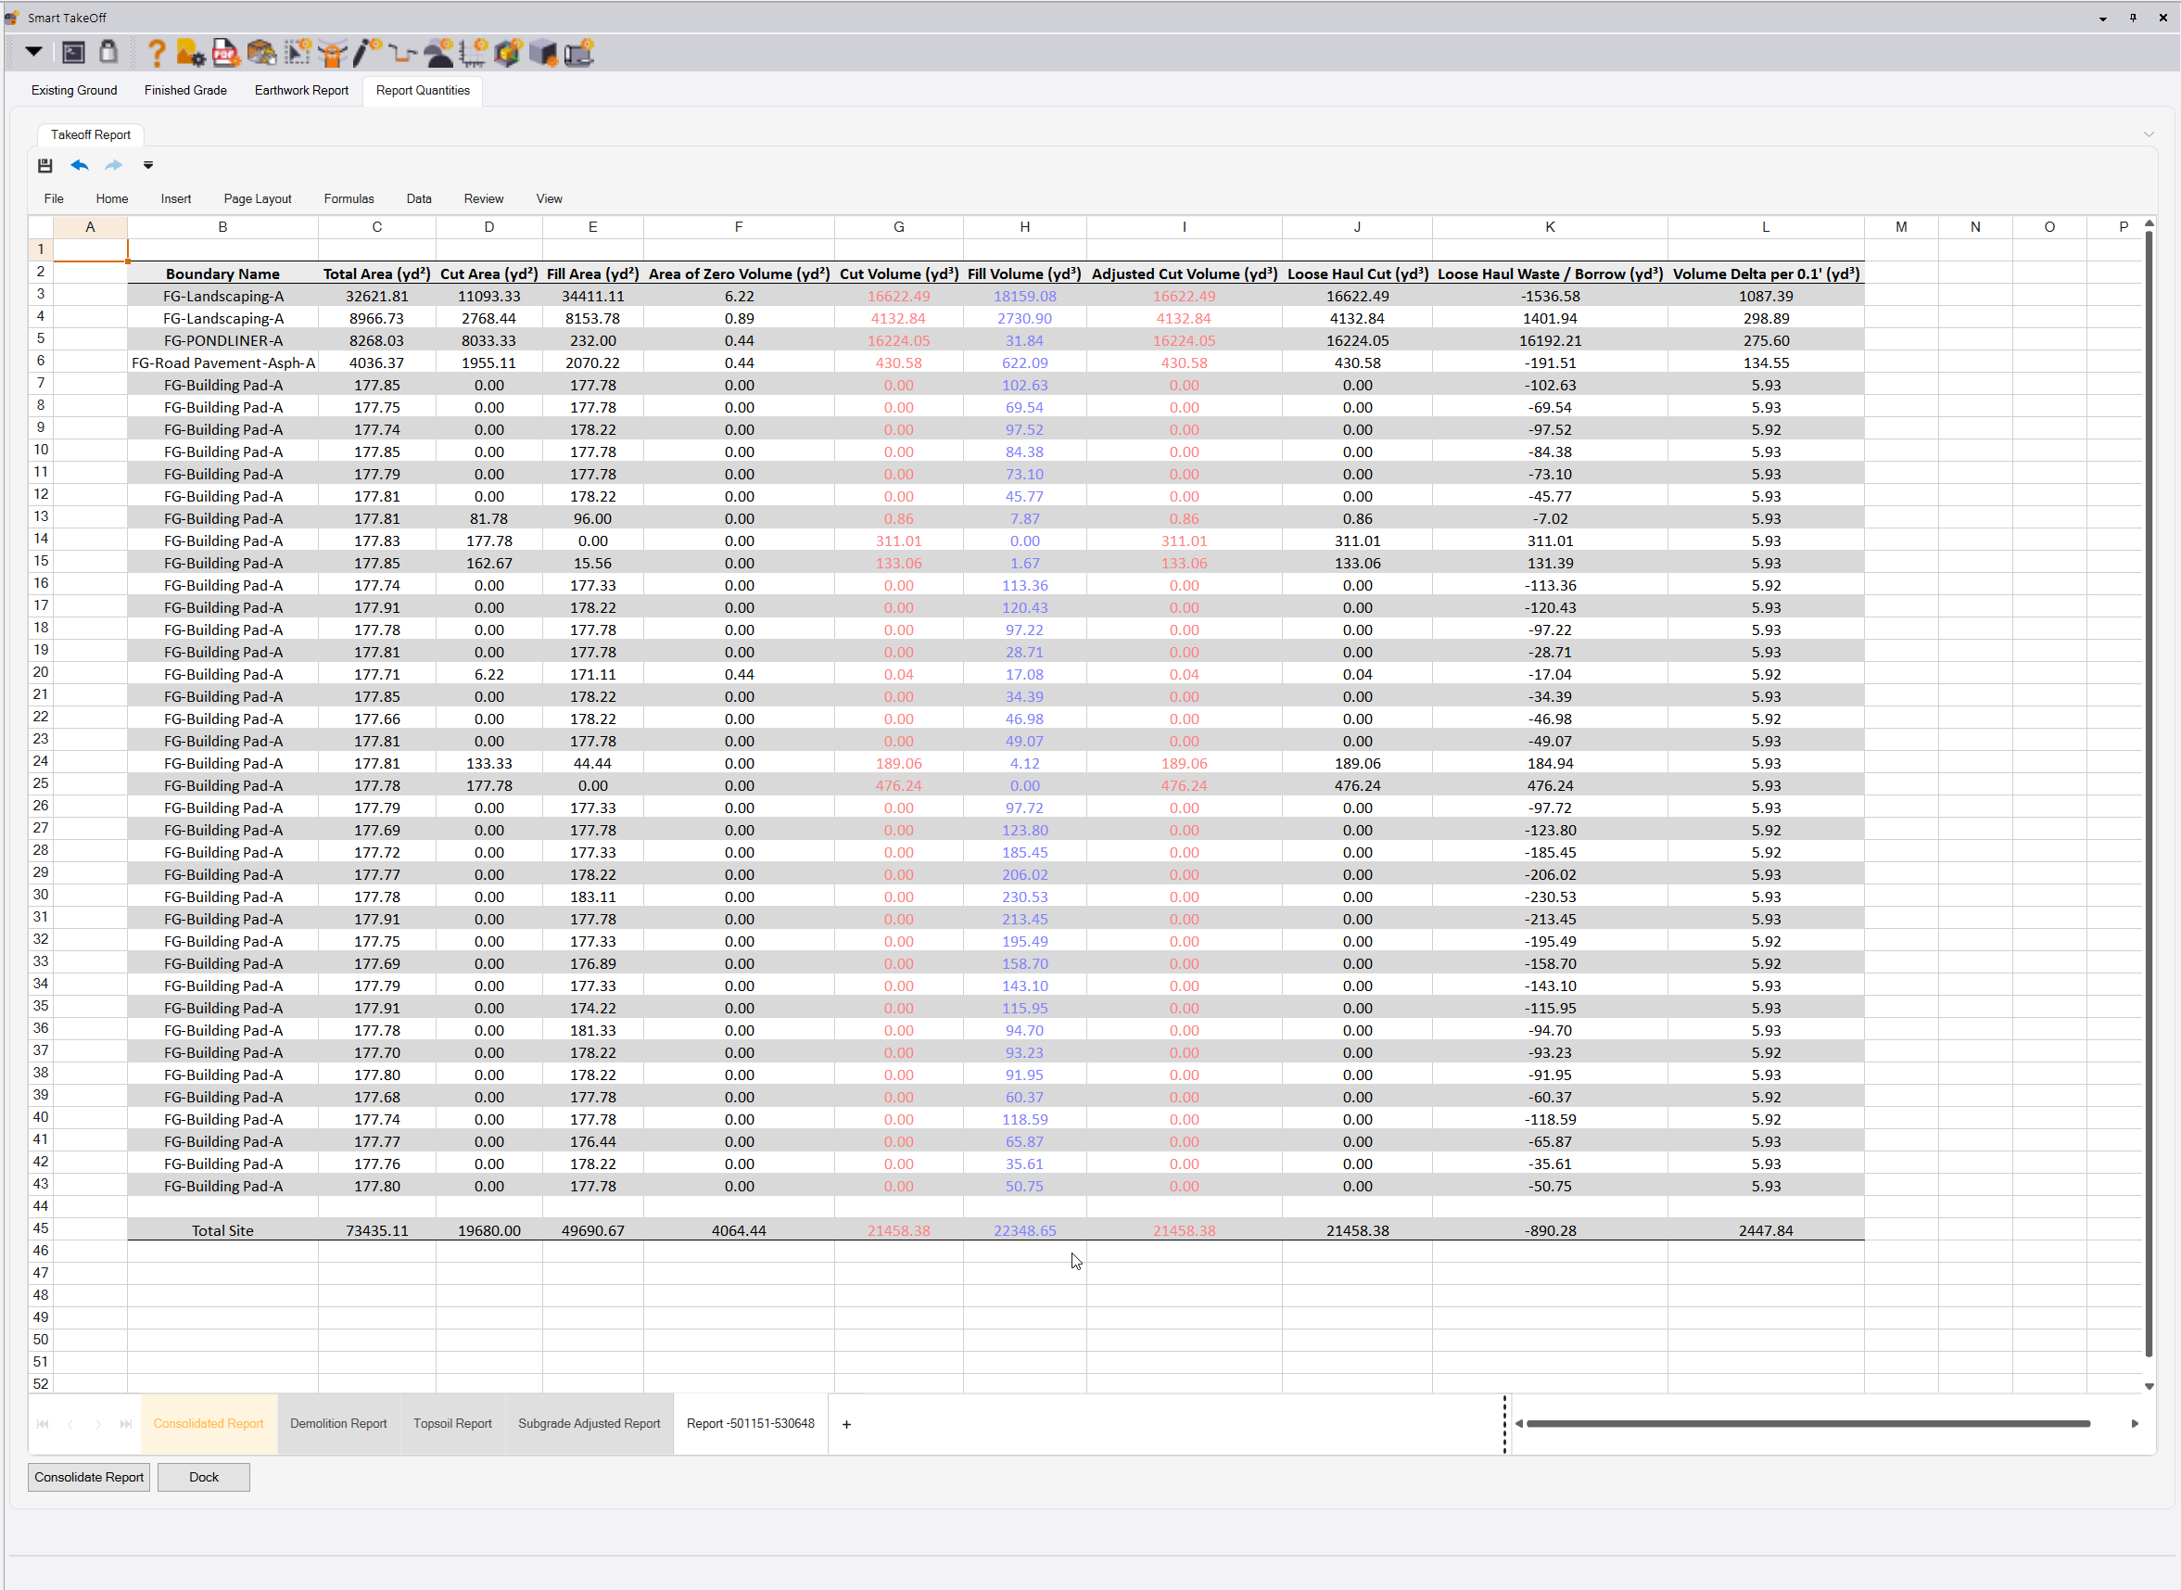The image size is (2181, 1590).
Task: Switch to Earthwork Report tab
Action: [x=301, y=91]
